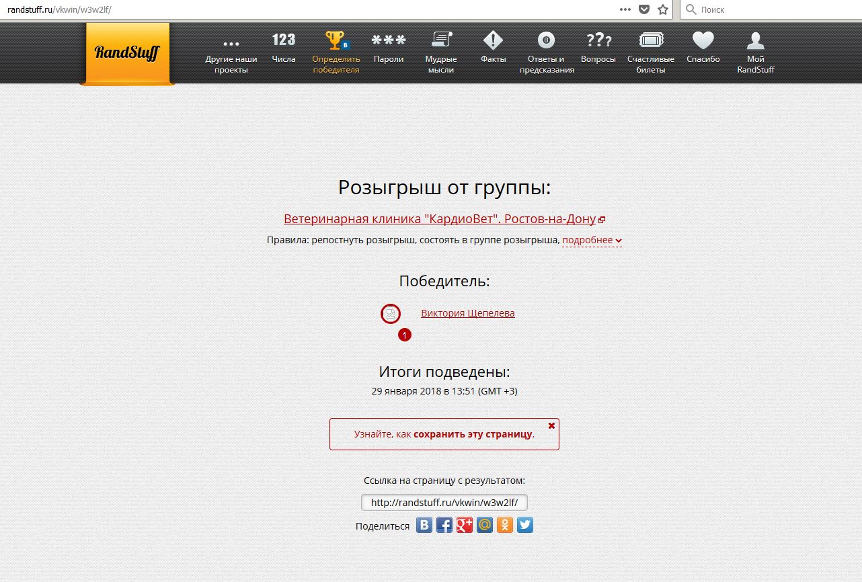Open Другие наши проекты menu
Screen dimensions: 862x582
pyautogui.click(x=231, y=54)
